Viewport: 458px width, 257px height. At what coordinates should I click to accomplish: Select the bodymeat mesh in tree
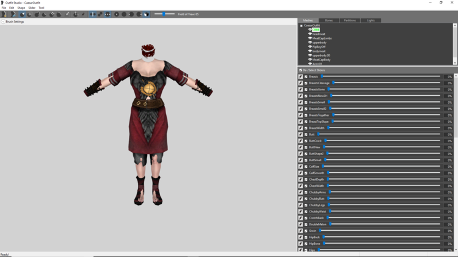[319, 51]
